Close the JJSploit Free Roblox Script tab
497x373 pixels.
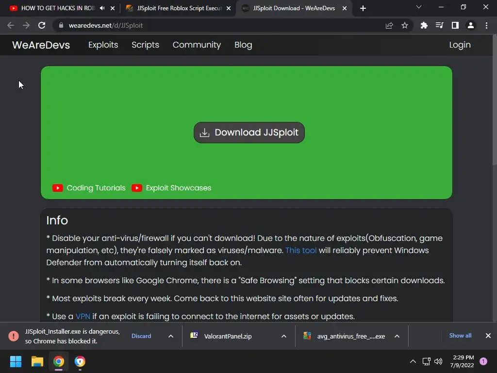point(229,8)
